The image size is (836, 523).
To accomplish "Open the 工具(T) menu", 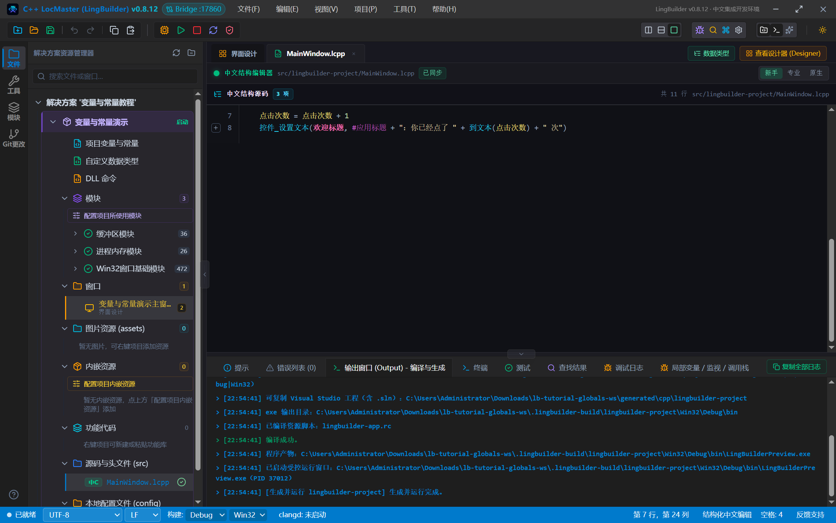I will 404,9.
